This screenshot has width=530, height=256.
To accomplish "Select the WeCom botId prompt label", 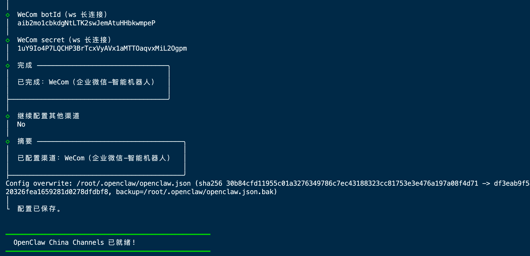I will pyautogui.click(x=62, y=15).
